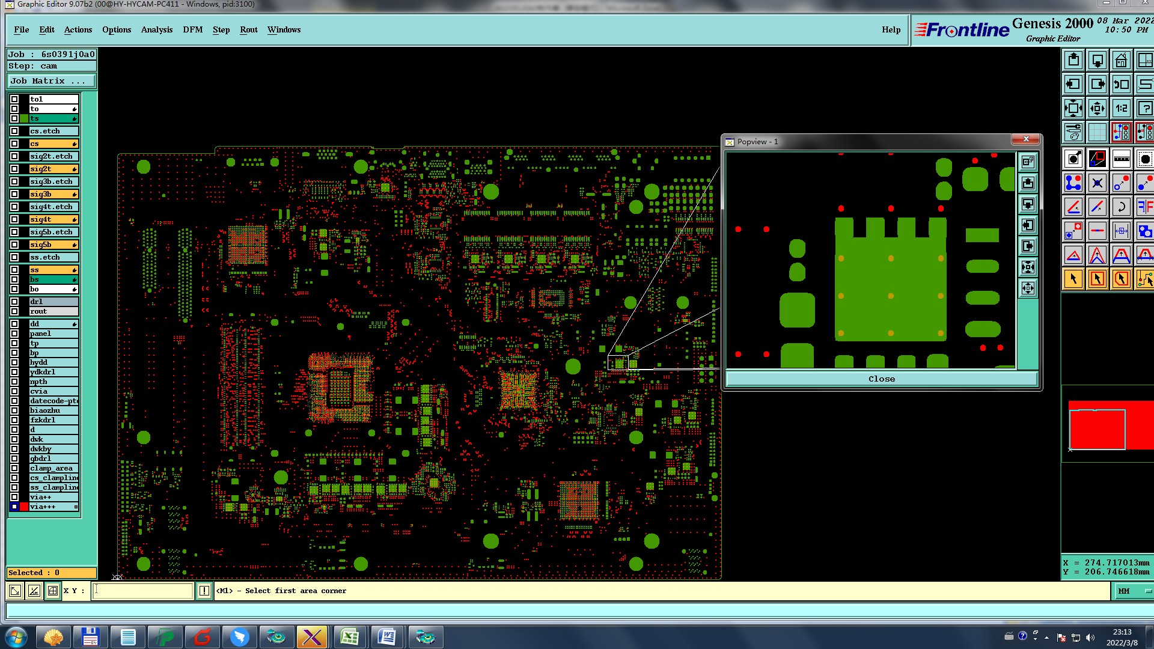Click the grid display icon
The height and width of the screenshot is (649, 1154).
click(x=1098, y=132)
